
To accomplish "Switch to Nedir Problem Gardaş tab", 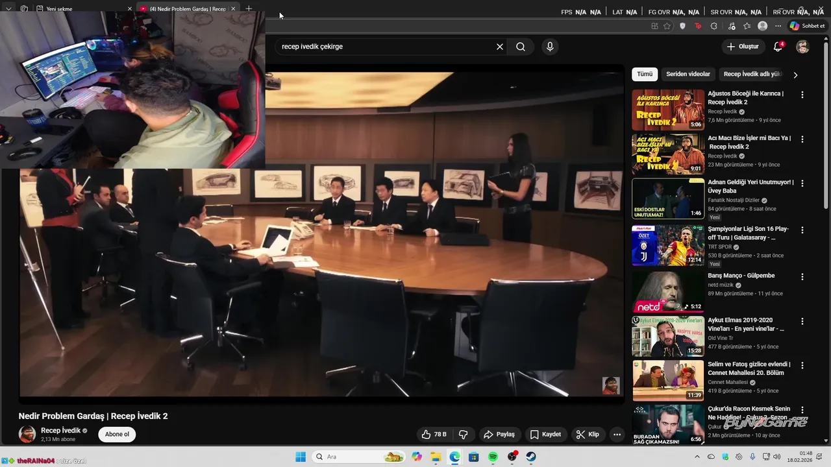I will pos(188,9).
